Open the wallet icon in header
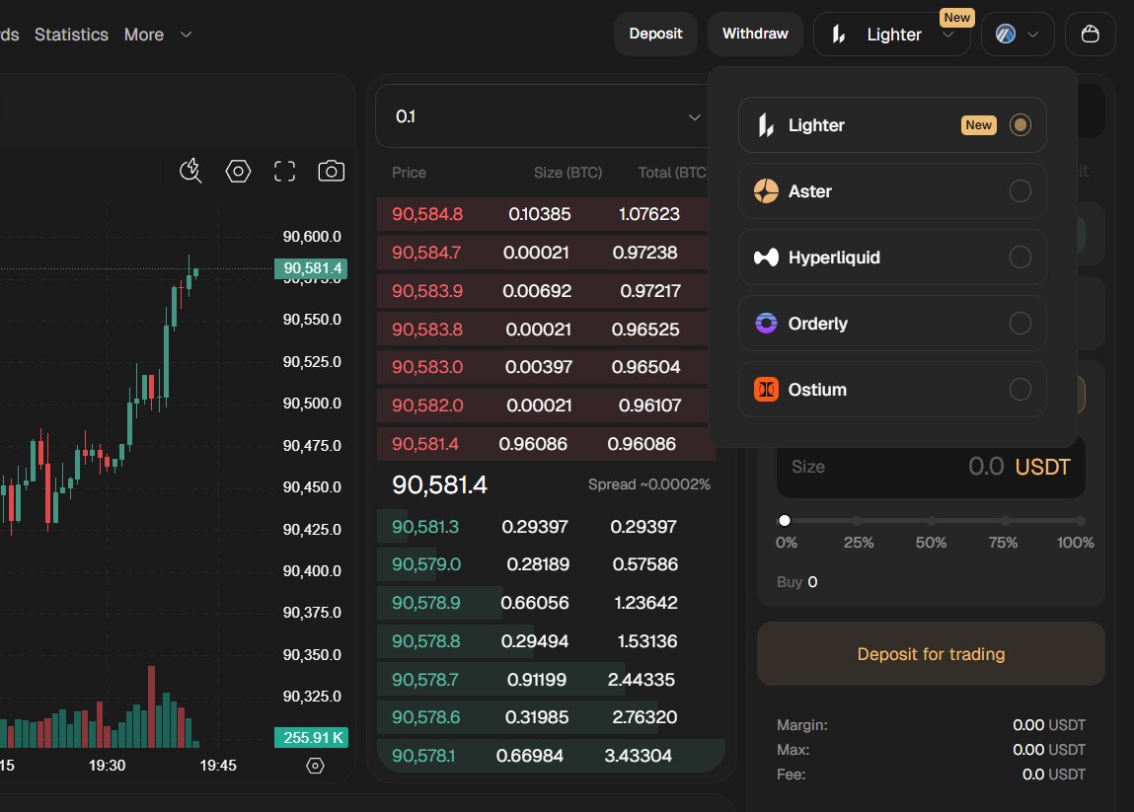This screenshot has width=1134, height=812. pos(1090,34)
